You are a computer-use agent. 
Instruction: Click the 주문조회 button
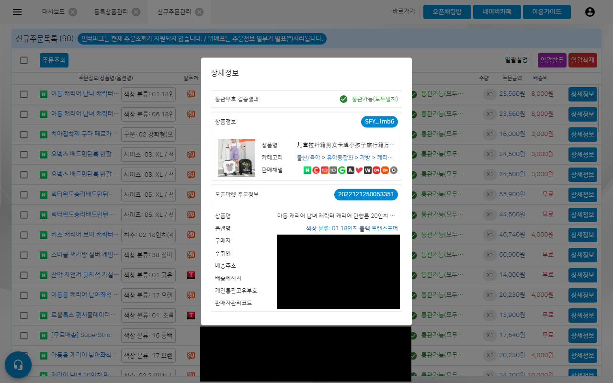[x=54, y=60]
